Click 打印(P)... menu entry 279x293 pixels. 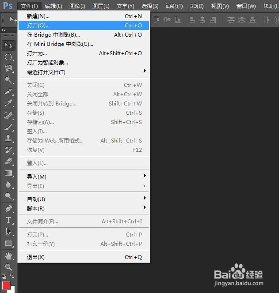coord(84,234)
